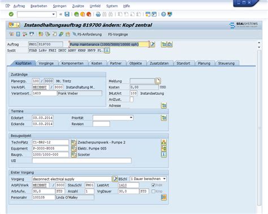The height and width of the screenshot is (214, 268).
Task: Switch to the Steuerung tab
Action: tap(226, 63)
